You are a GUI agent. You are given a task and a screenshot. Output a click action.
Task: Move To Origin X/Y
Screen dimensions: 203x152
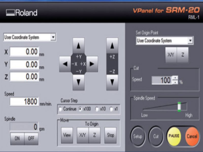coord(83,135)
